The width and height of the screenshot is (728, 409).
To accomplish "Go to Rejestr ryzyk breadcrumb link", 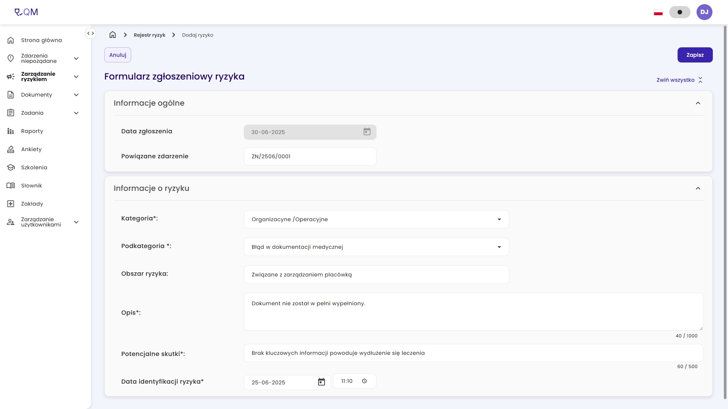I will pyautogui.click(x=149, y=35).
